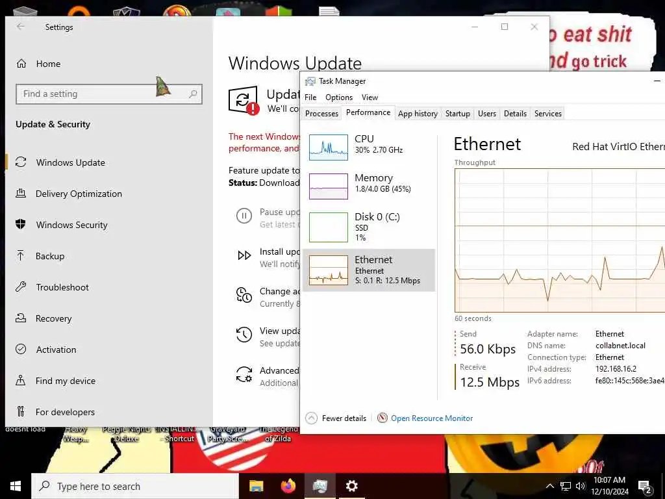Click the Receive value 12.5 Mbps
The image size is (665, 499).
click(490, 382)
